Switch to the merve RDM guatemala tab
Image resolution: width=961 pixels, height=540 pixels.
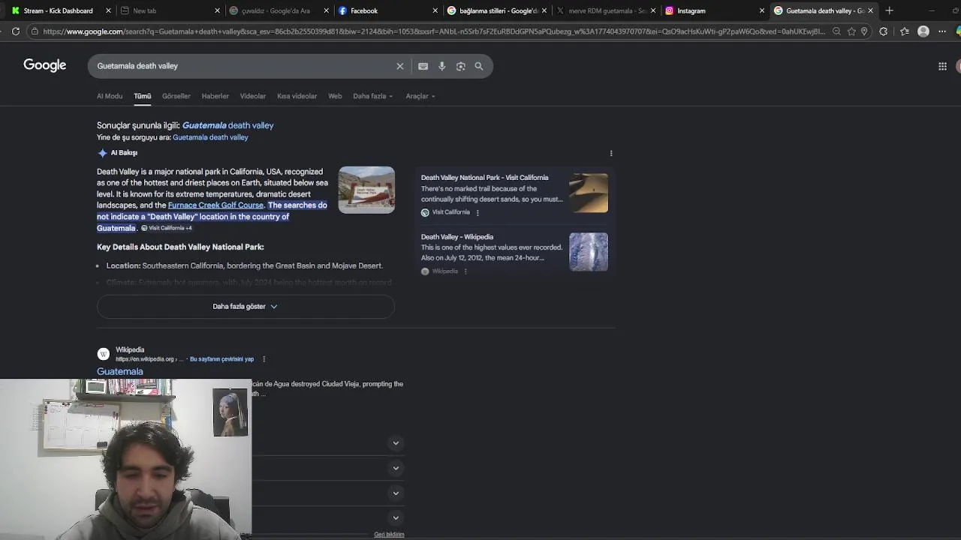(x=605, y=10)
